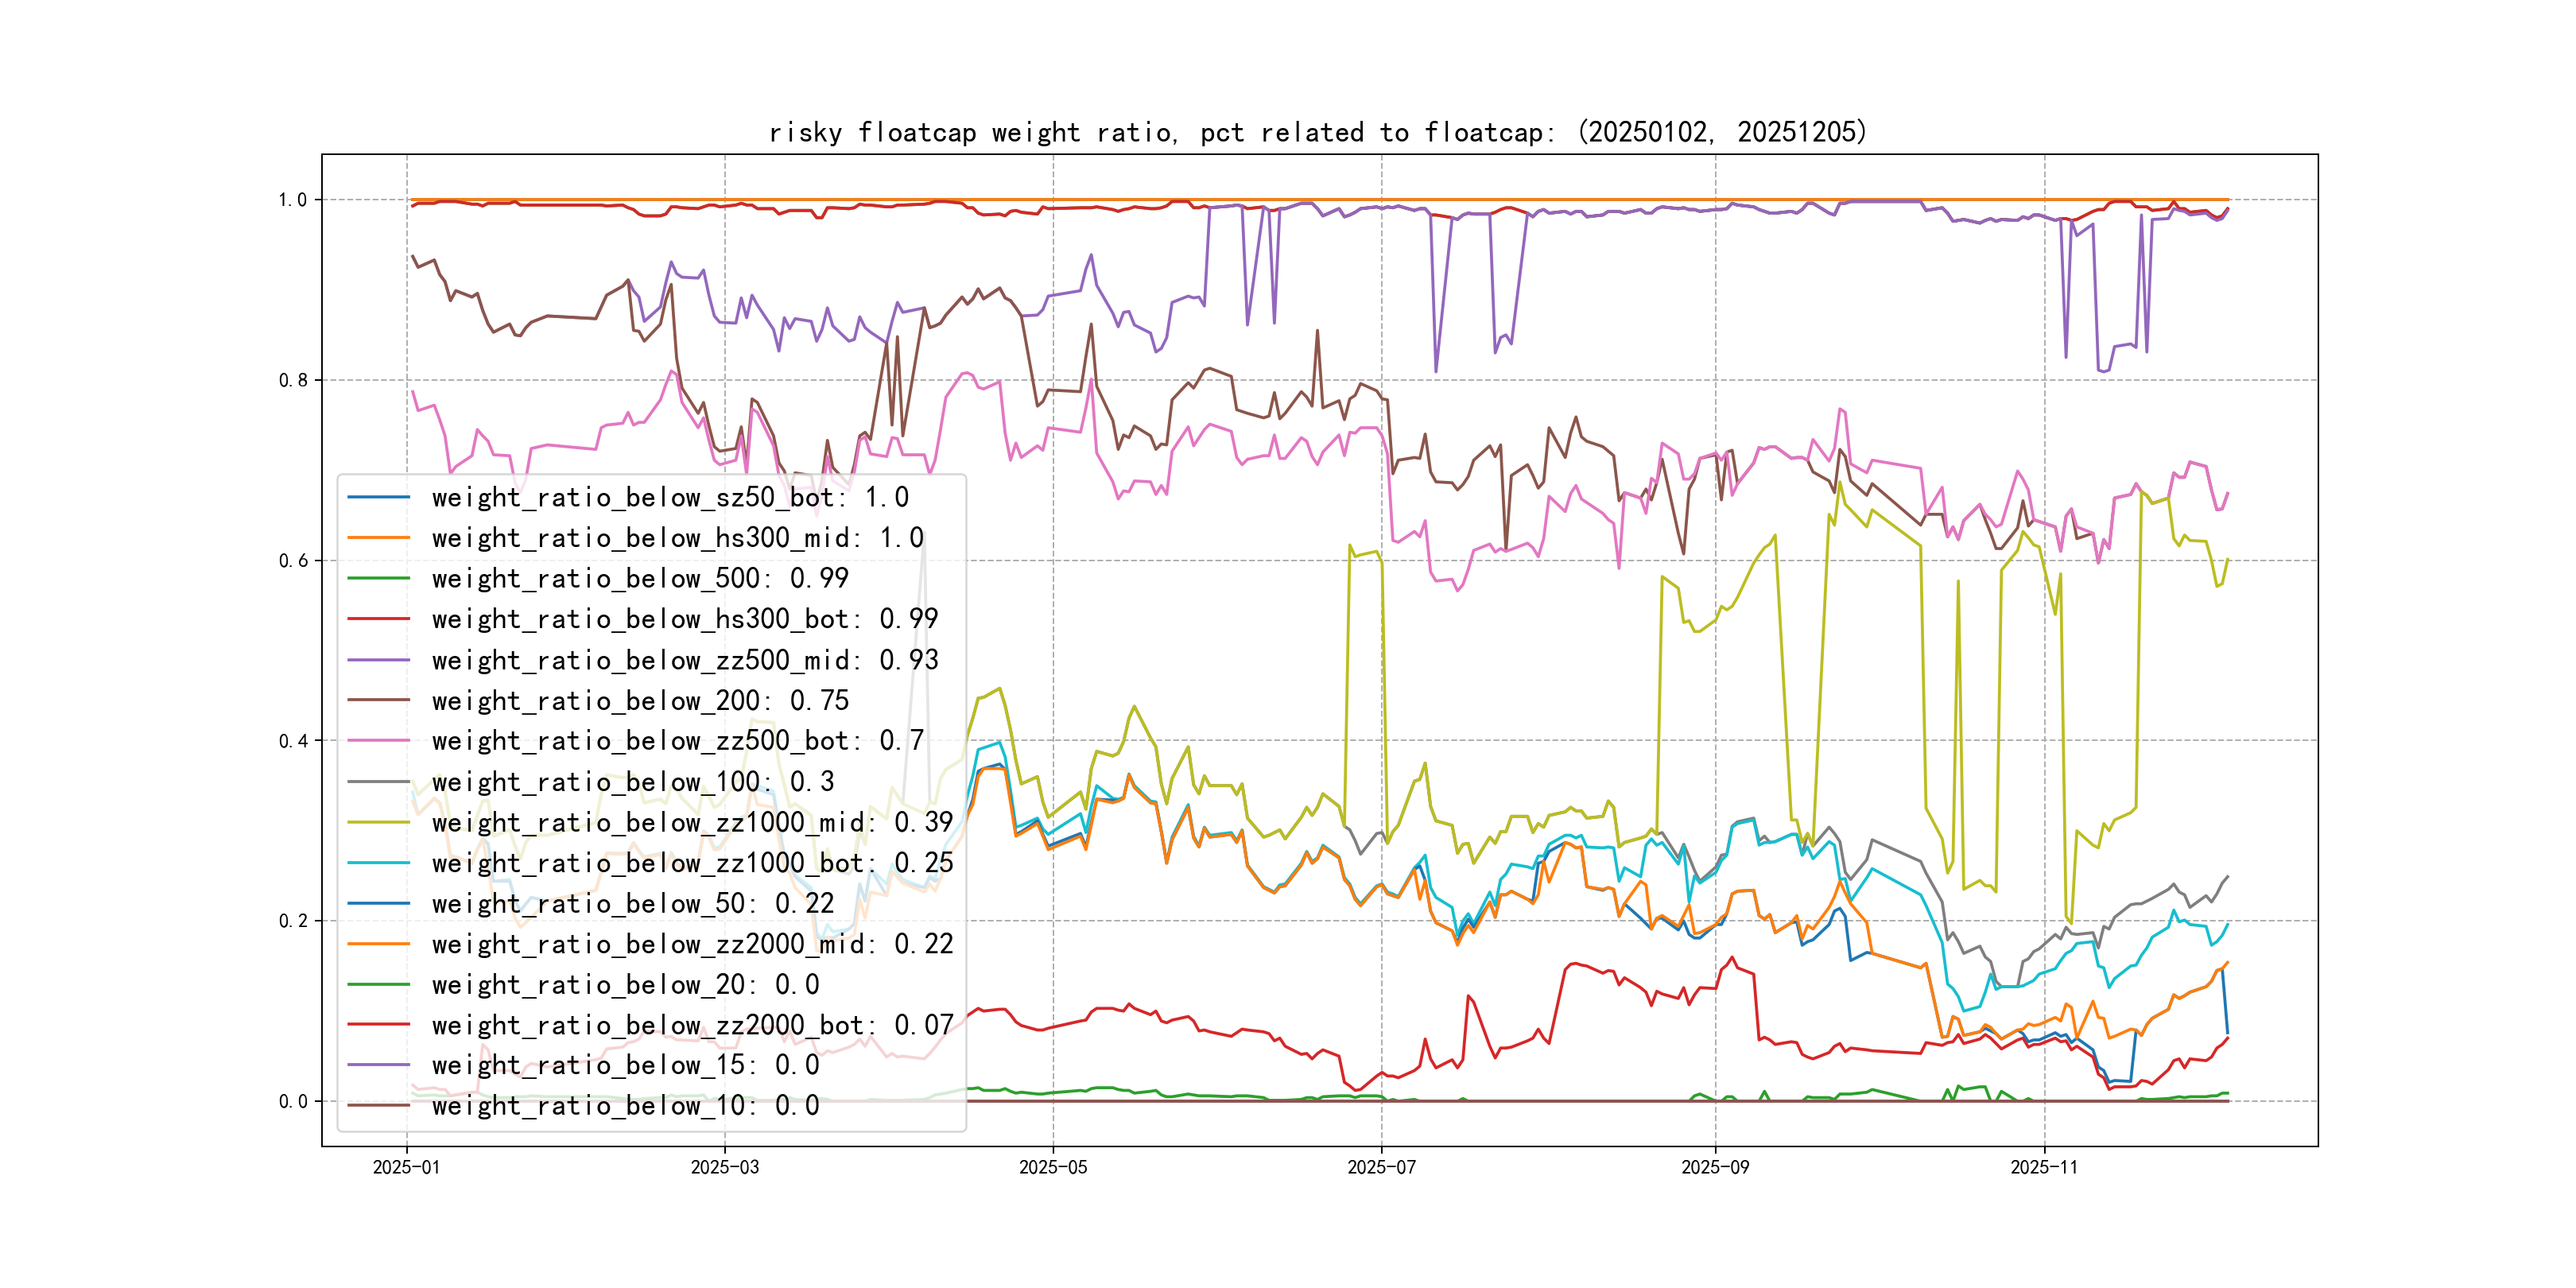This screenshot has height=1288, width=2576.
Task: Select legend label weight_ratio_below_200
Action: [640, 701]
